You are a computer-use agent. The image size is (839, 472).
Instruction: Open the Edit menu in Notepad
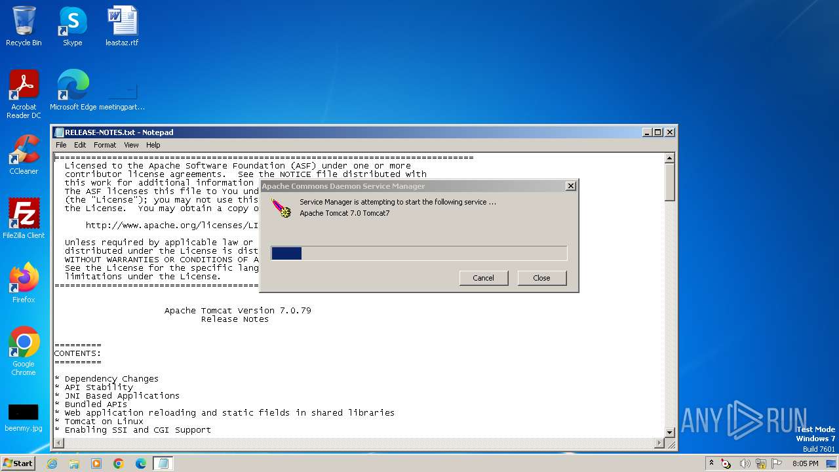click(x=80, y=145)
